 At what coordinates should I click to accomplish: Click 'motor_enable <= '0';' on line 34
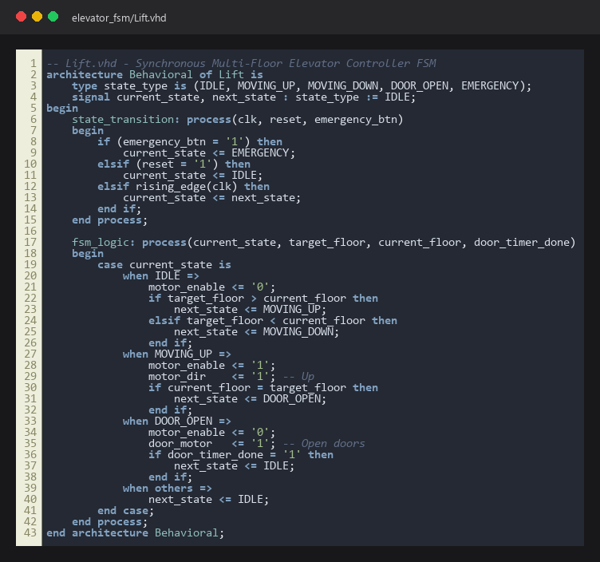[211, 432]
